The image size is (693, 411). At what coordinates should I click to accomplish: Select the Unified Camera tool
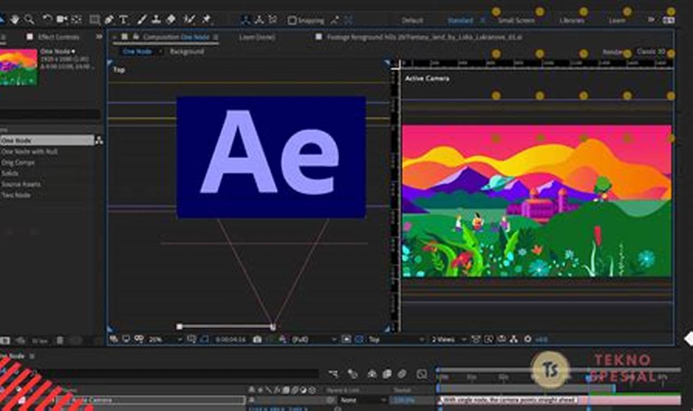(62, 19)
